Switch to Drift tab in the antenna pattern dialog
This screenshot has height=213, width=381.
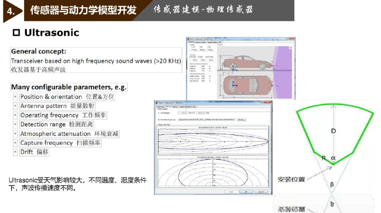pos(195,106)
